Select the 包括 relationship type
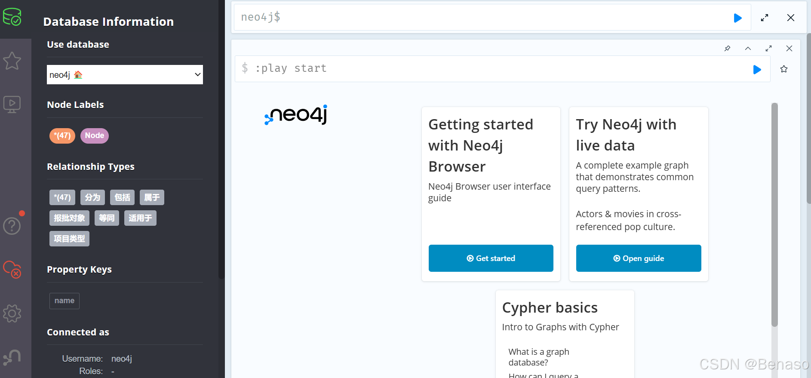 pos(122,197)
